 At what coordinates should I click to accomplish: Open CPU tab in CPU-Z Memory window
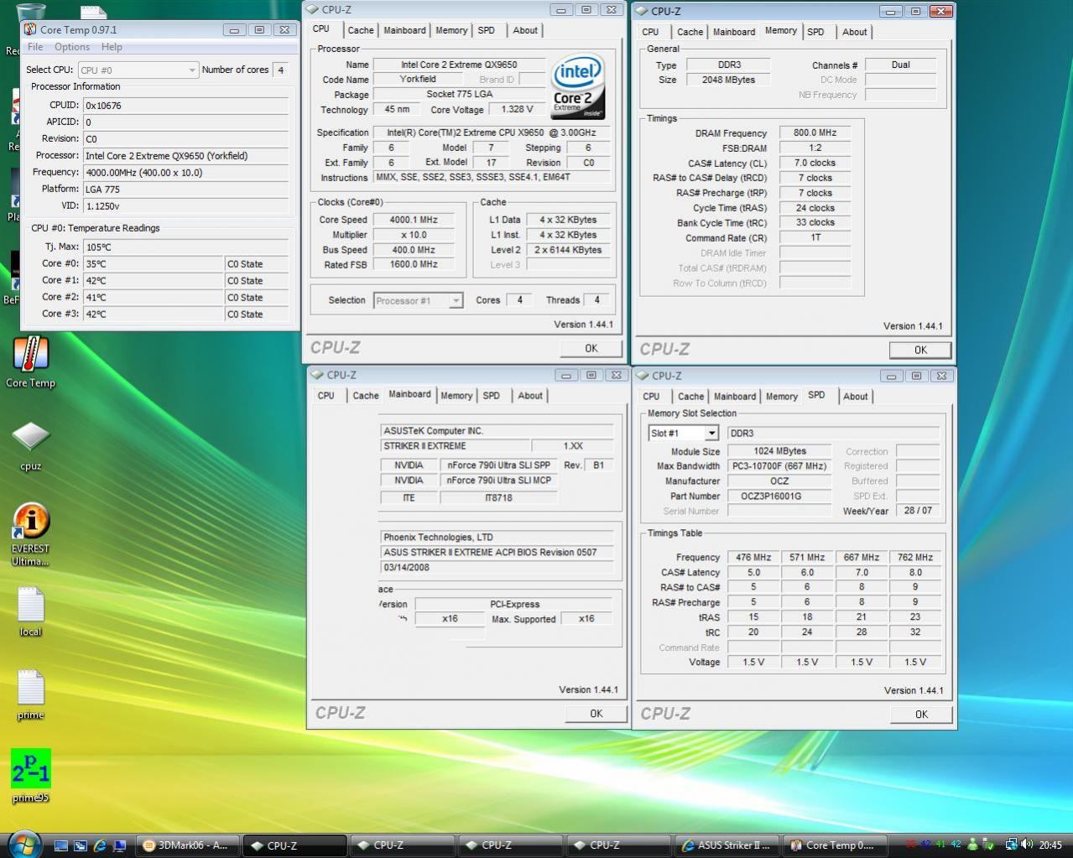click(x=650, y=32)
